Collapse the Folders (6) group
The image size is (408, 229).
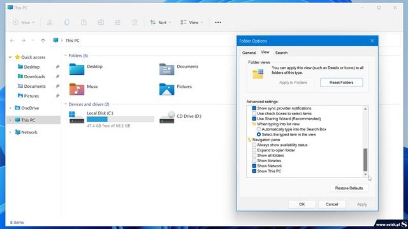66,55
